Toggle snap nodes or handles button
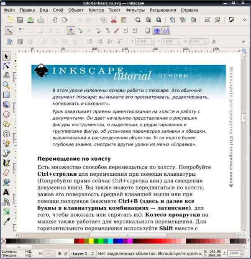Screen dimensions: 251x259 [71, 31]
